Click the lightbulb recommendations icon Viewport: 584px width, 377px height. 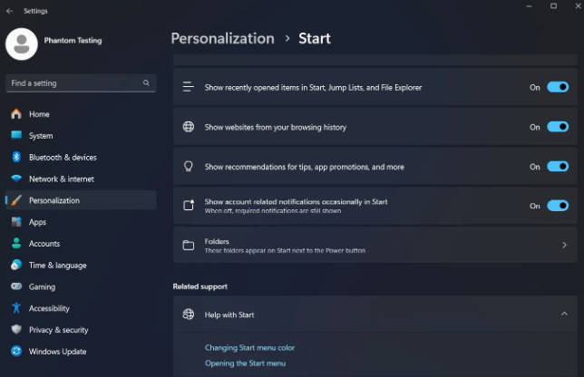coord(189,167)
